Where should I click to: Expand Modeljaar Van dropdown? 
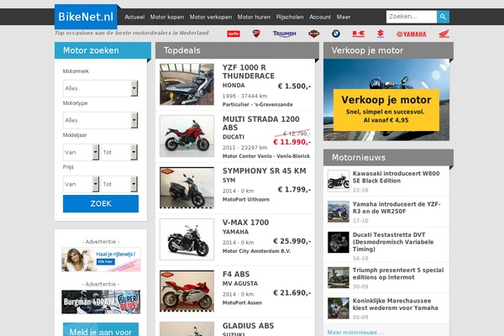(x=81, y=152)
